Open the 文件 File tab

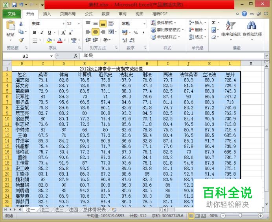pos(12,14)
